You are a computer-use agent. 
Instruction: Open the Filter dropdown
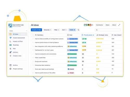coord(57,30)
